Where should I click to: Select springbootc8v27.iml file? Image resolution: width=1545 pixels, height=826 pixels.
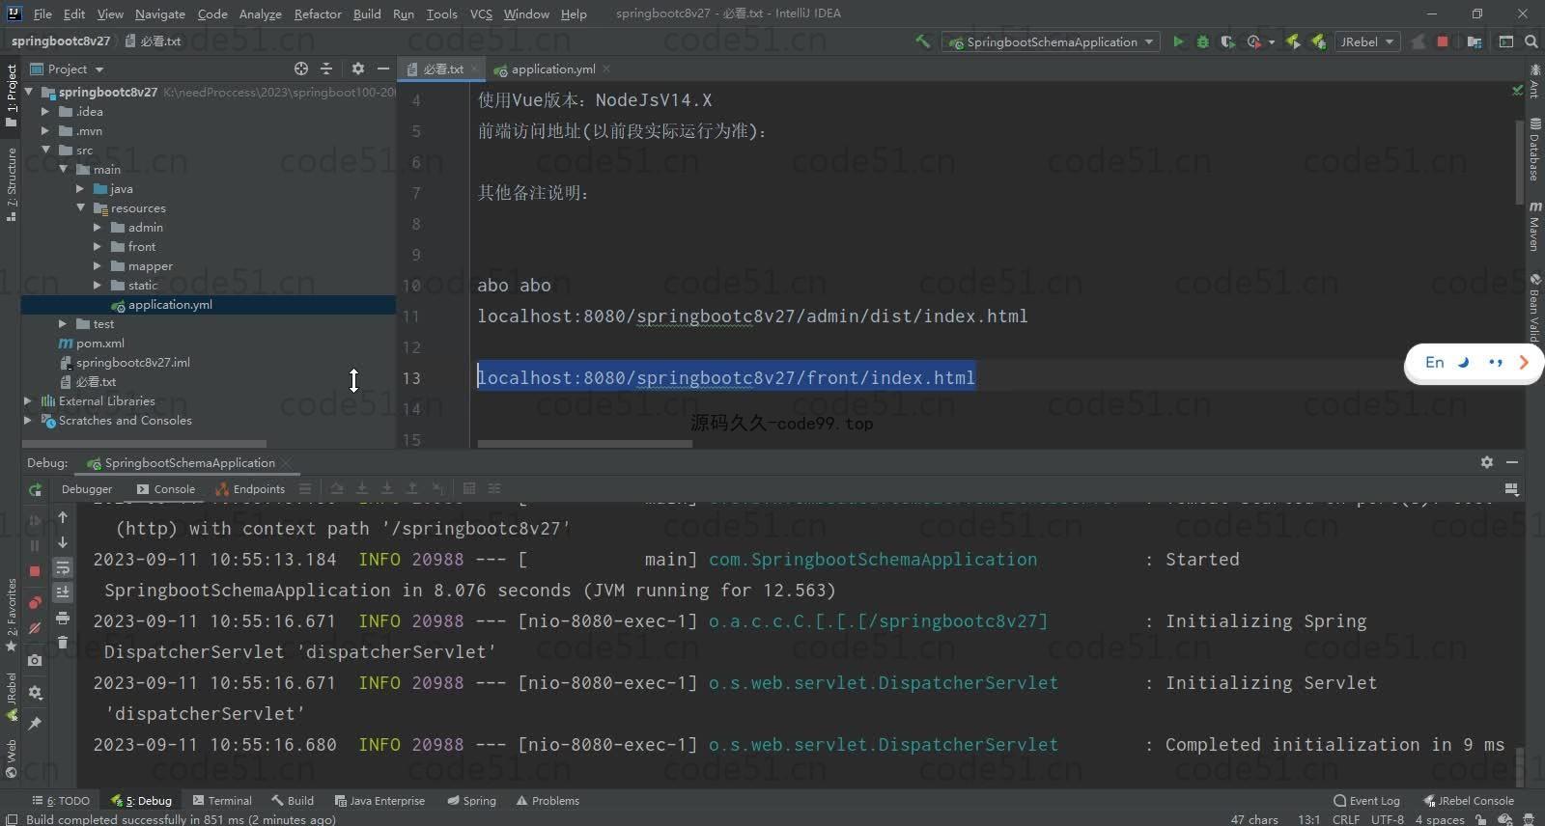pos(133,362)
